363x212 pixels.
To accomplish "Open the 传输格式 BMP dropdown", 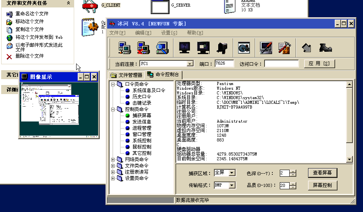I will [232, 185].
